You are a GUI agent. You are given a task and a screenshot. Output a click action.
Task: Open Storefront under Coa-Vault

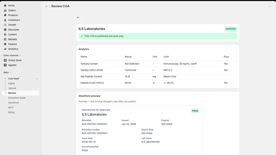tap(13, 103)
